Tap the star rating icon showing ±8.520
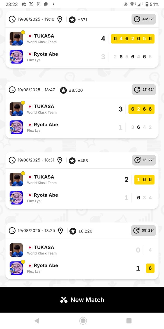This screenshot has width=164, height=329. pyautogui.click(x=63, y=90)
